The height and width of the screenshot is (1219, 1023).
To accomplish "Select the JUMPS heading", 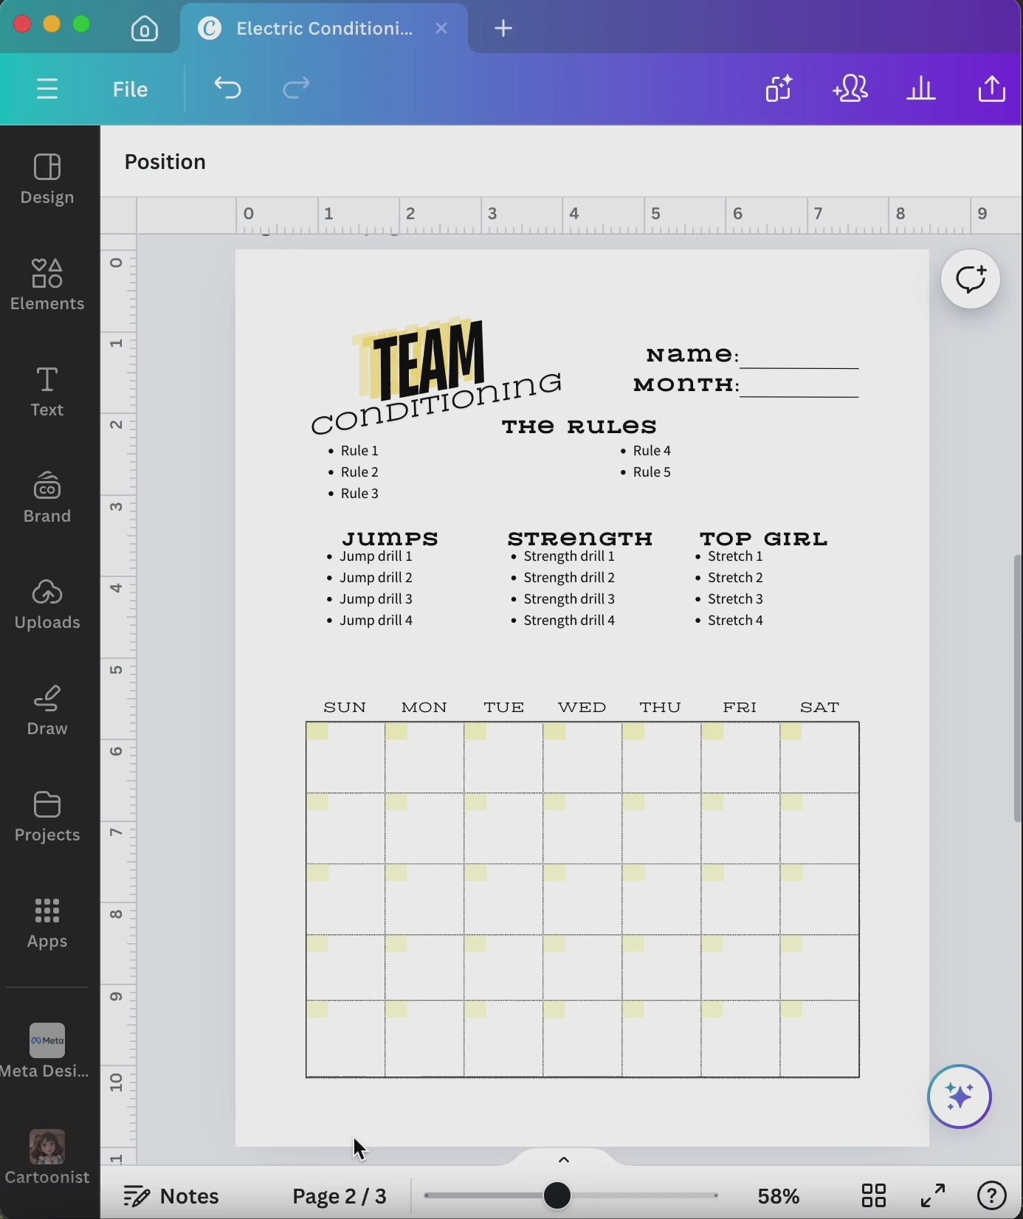I will coord(390,538).
